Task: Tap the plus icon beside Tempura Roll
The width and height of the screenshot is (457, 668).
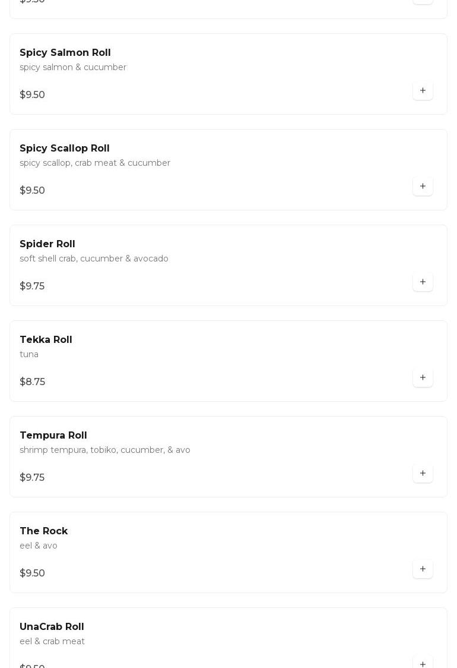Action: [x=423, y=474]
